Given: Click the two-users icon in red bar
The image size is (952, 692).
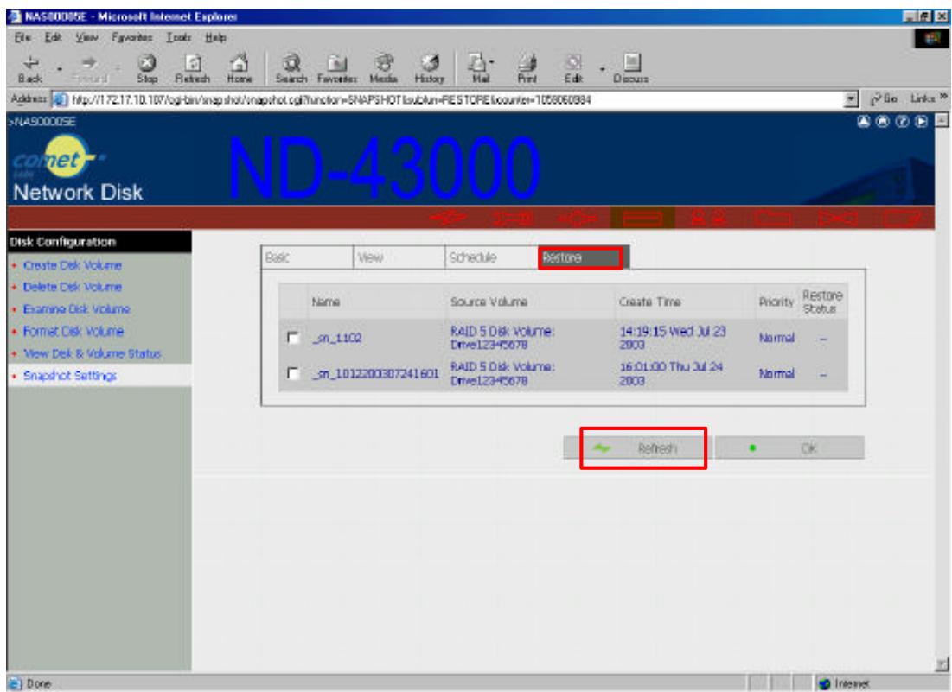Looking at the screenshot, I should pyautogui.click(x=708, y=218).
